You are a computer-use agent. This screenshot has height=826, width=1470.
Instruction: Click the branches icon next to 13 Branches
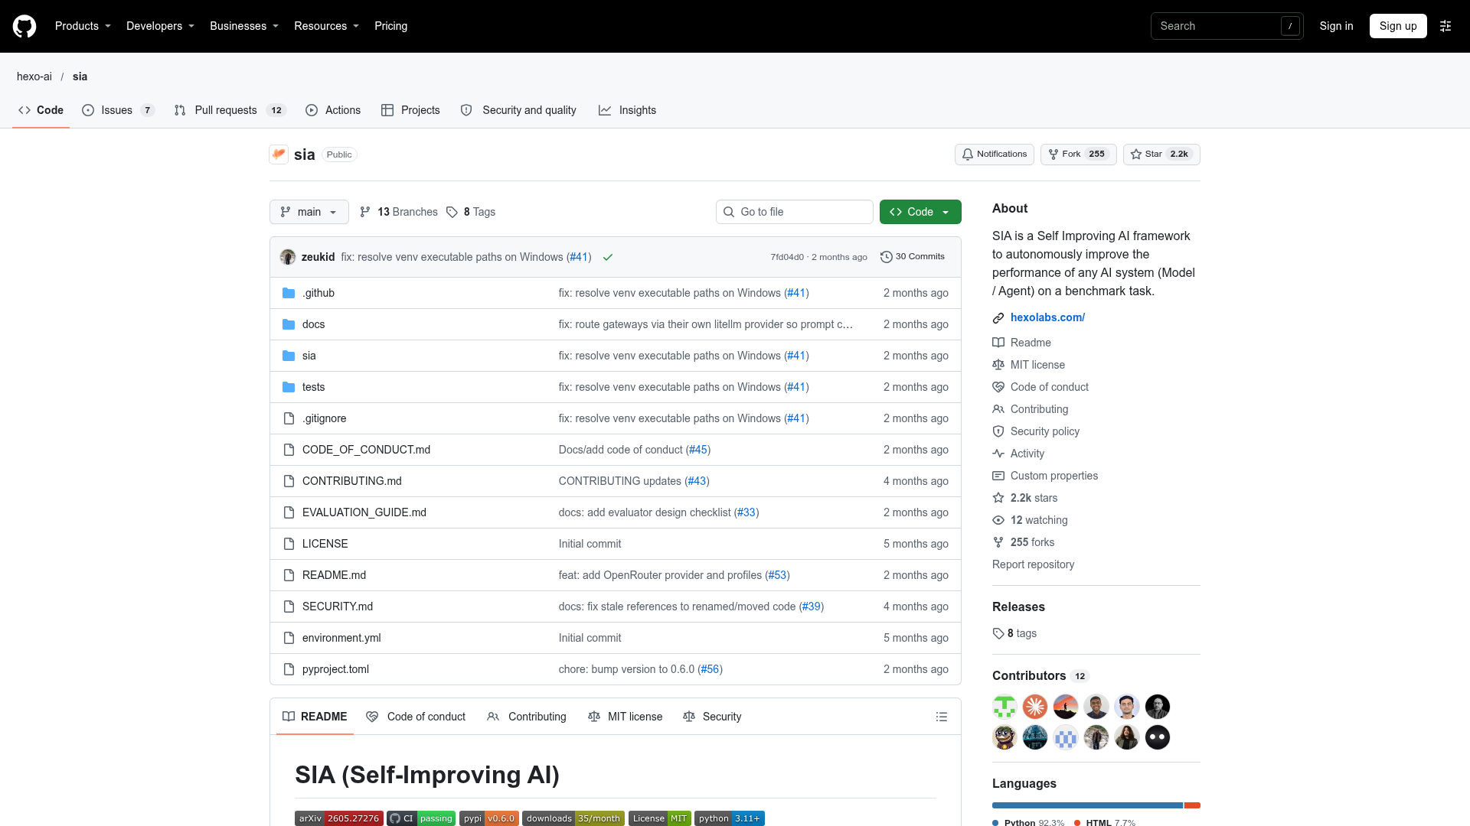(x=365, y=212)
